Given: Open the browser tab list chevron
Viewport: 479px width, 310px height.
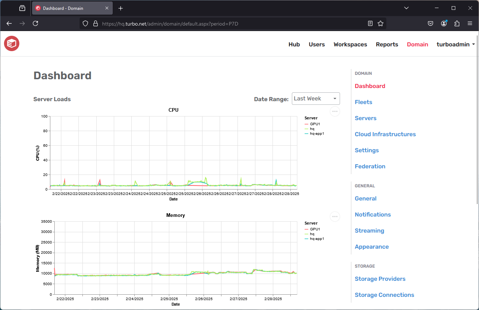Looking at the screenshot, I should [406, 8].
